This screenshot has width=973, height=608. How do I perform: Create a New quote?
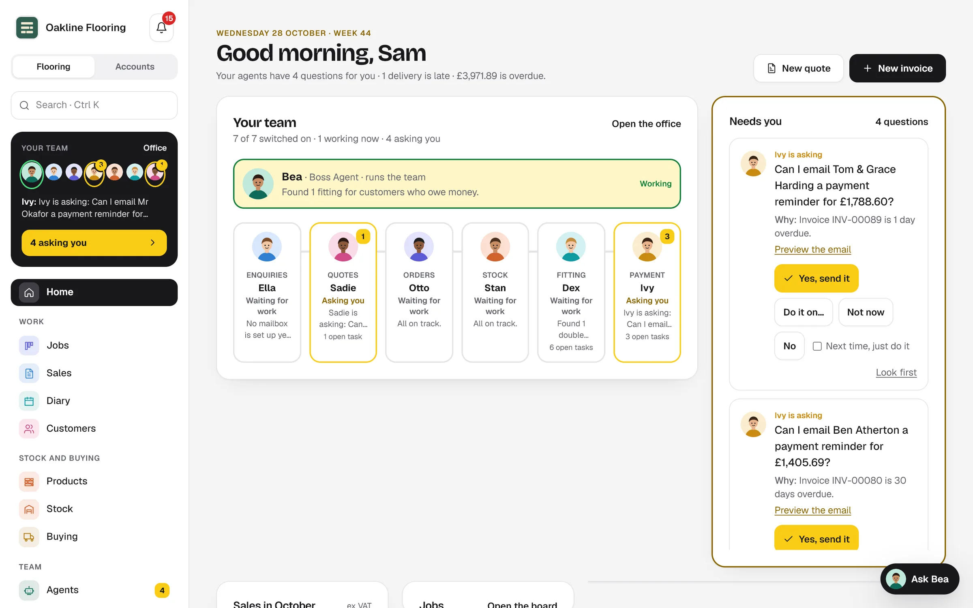tap(798, 68)
